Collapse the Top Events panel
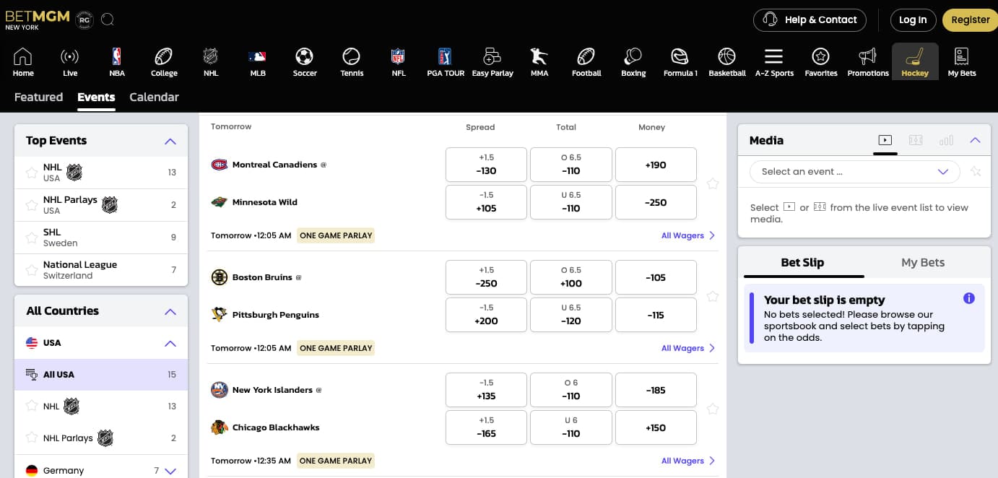 pos(170,142)
